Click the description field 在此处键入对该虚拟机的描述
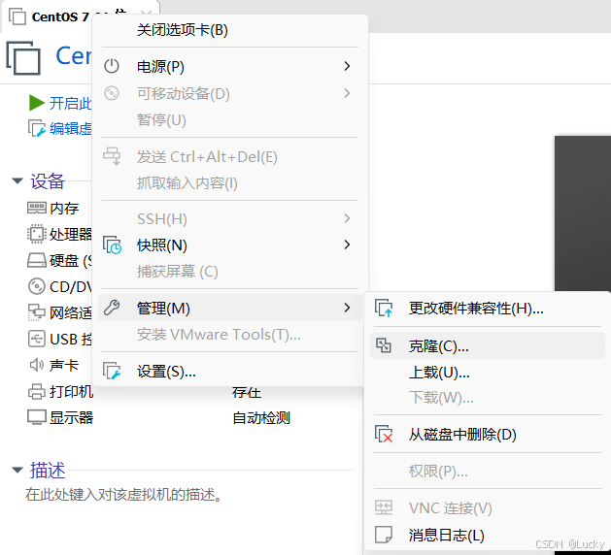The height and width of the screenshot is (555, 611). coord(123,494)
